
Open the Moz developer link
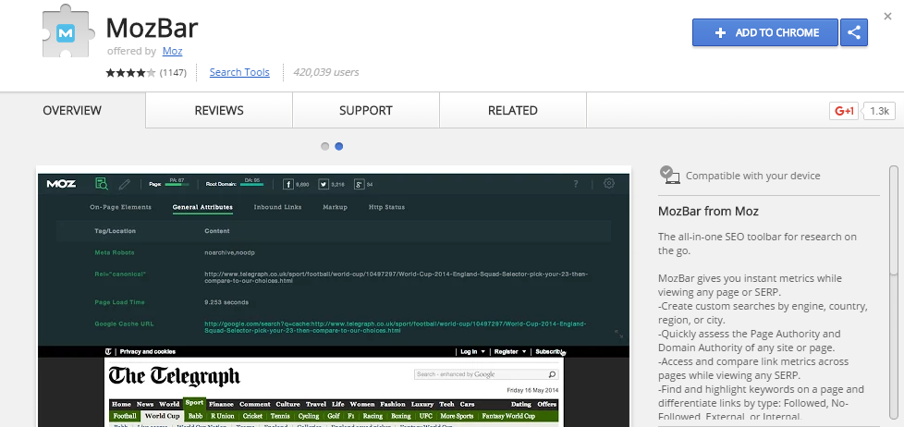[x=171, y=51]
